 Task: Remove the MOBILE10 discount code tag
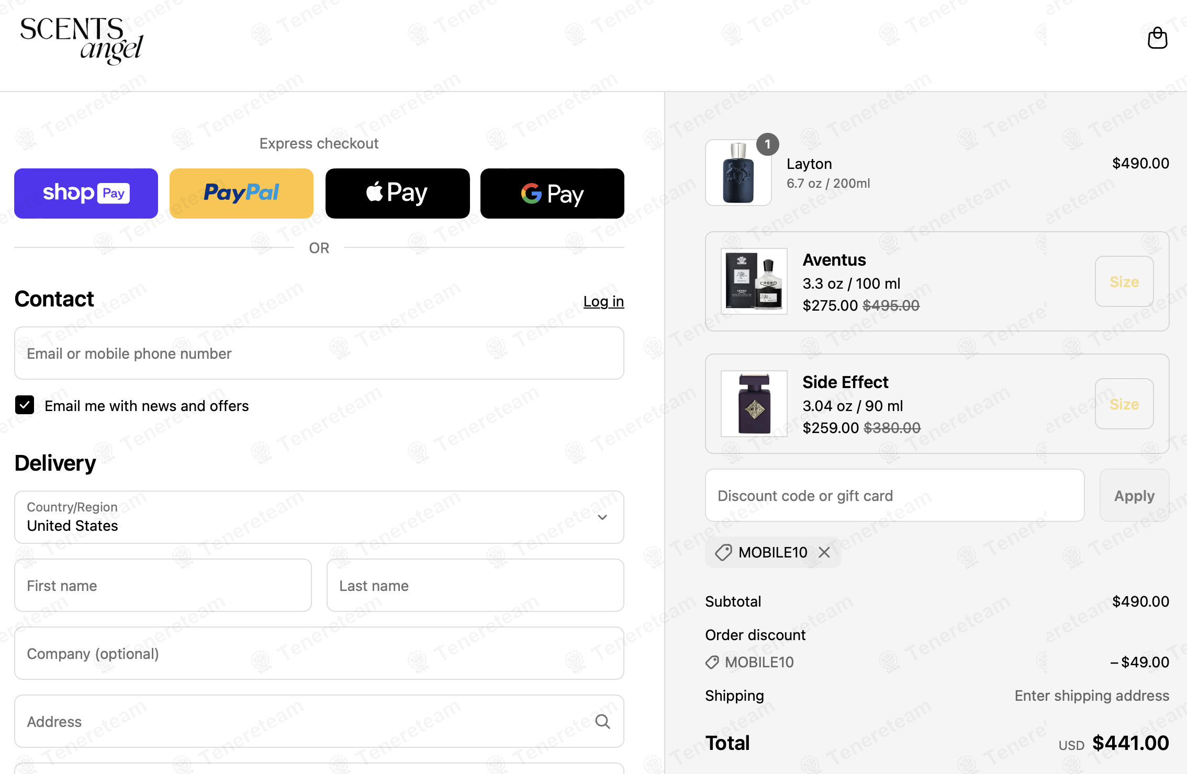(x=824, y=552)
